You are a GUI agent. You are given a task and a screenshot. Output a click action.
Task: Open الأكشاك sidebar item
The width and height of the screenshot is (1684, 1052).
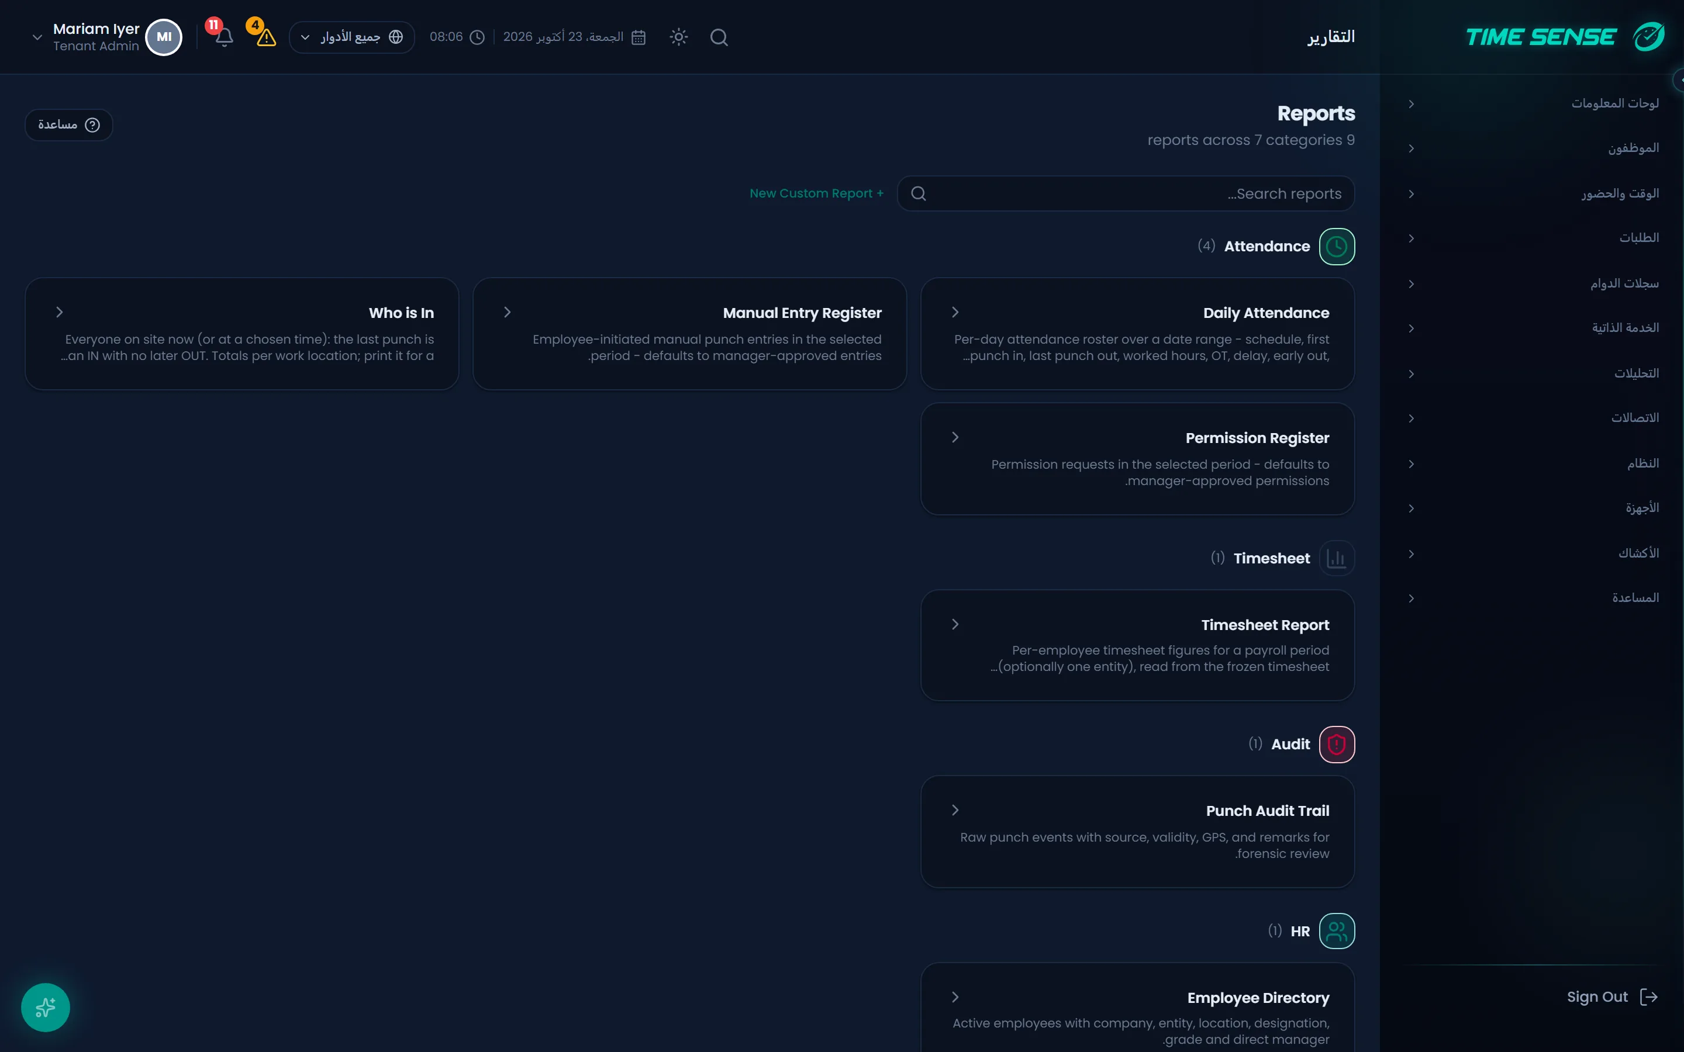point(1534,554)
